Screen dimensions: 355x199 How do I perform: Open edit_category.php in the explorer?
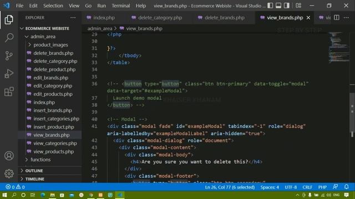click(53, 86)
